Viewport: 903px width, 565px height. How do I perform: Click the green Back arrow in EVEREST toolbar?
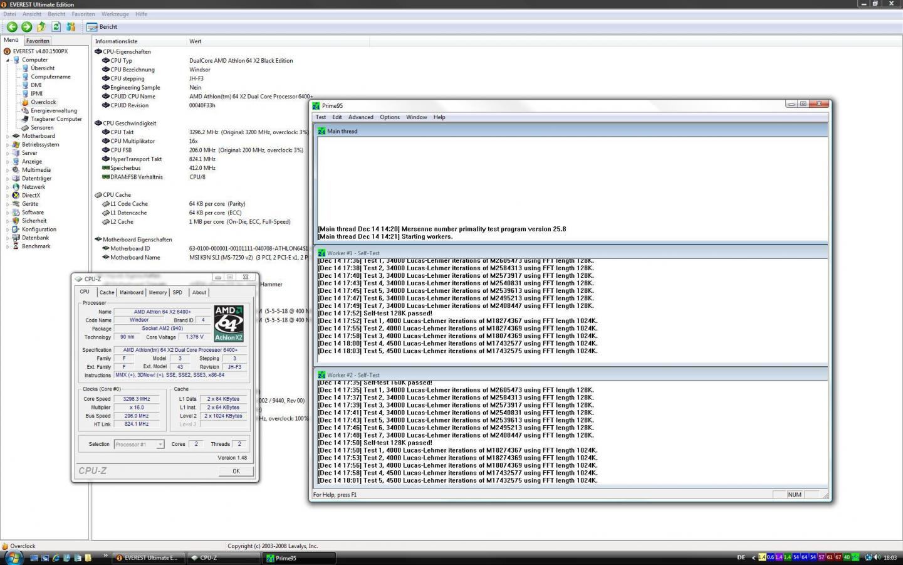11,27
